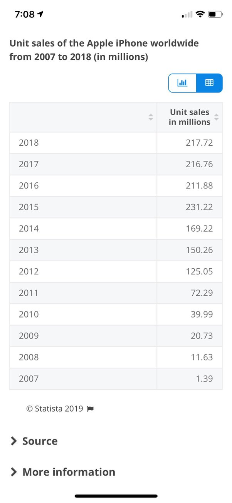Sort the Unit sales column
Viewport: 232px width, 503px height.
pyautogui.click(x=217, y=116)
